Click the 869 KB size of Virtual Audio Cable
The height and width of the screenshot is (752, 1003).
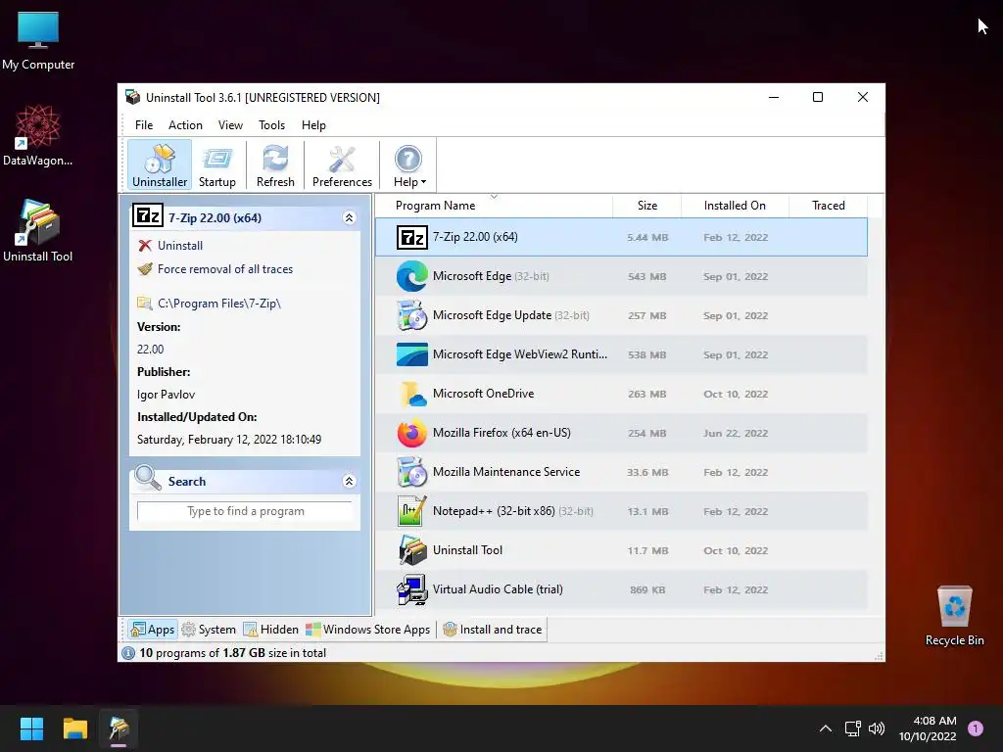pyautogui.click(x=647, y=590)
